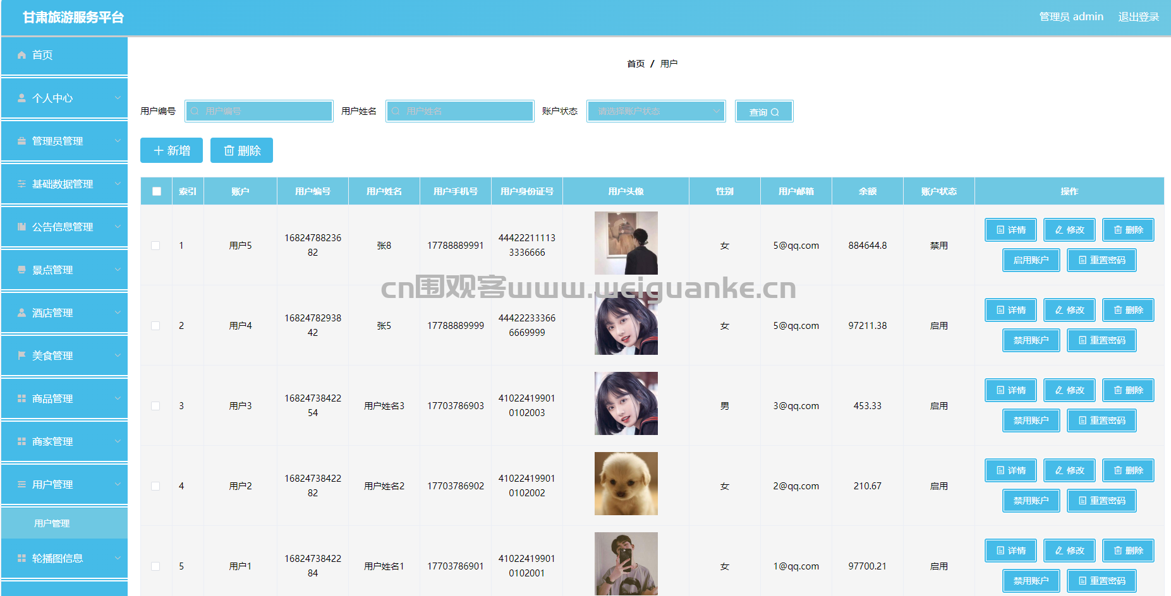The width and height of the screenshot is (1171, 596).
Task: Click the plus icon on the 新增 button
Action: coord(159,151)
